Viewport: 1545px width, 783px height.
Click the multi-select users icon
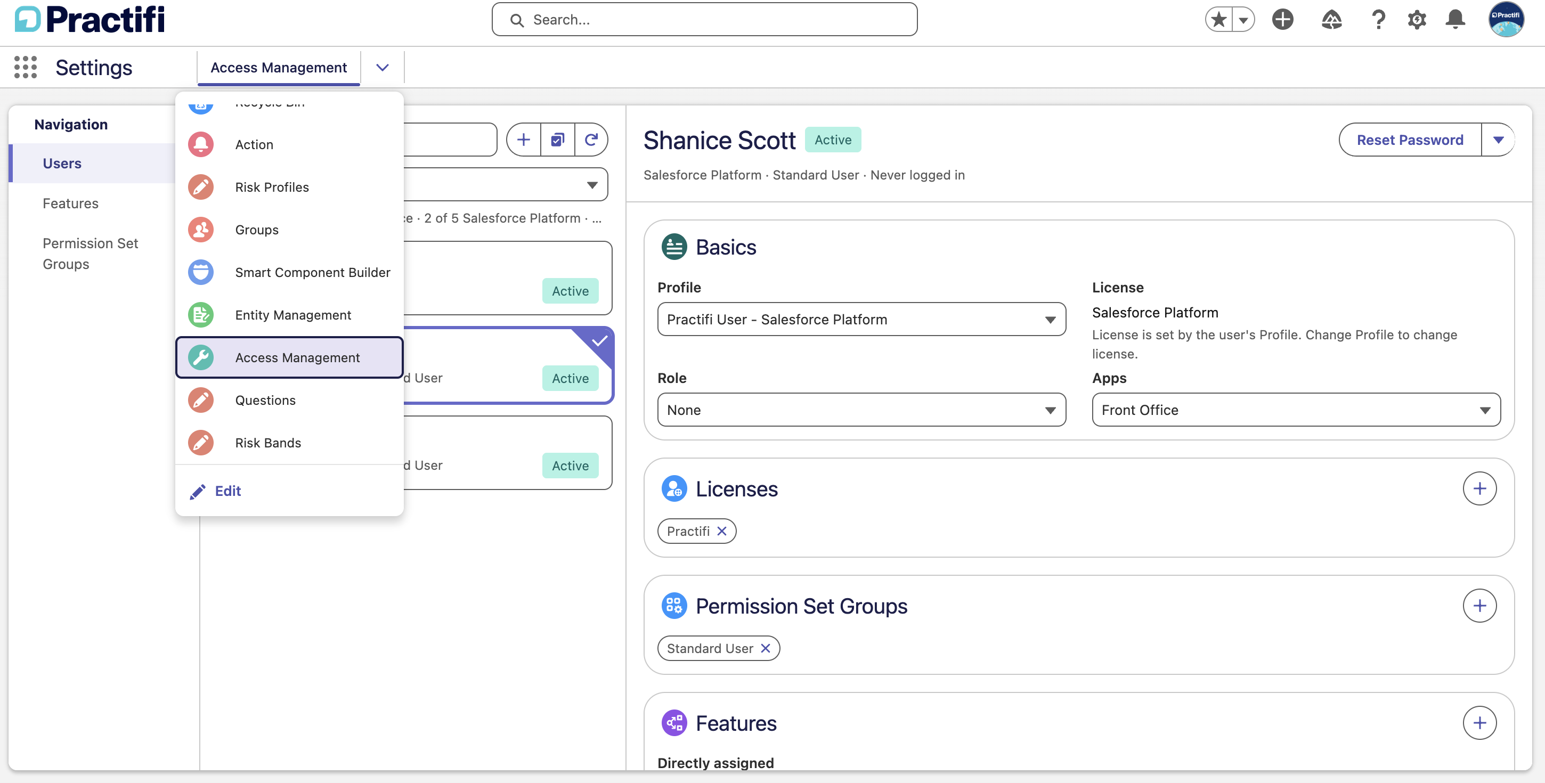point(558,140)
